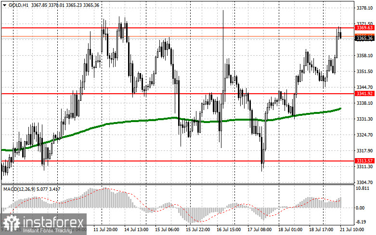This screenshot has height=235, width=376.
Task: Select the MACD scale value 0.00
Action: pos(360,208)
